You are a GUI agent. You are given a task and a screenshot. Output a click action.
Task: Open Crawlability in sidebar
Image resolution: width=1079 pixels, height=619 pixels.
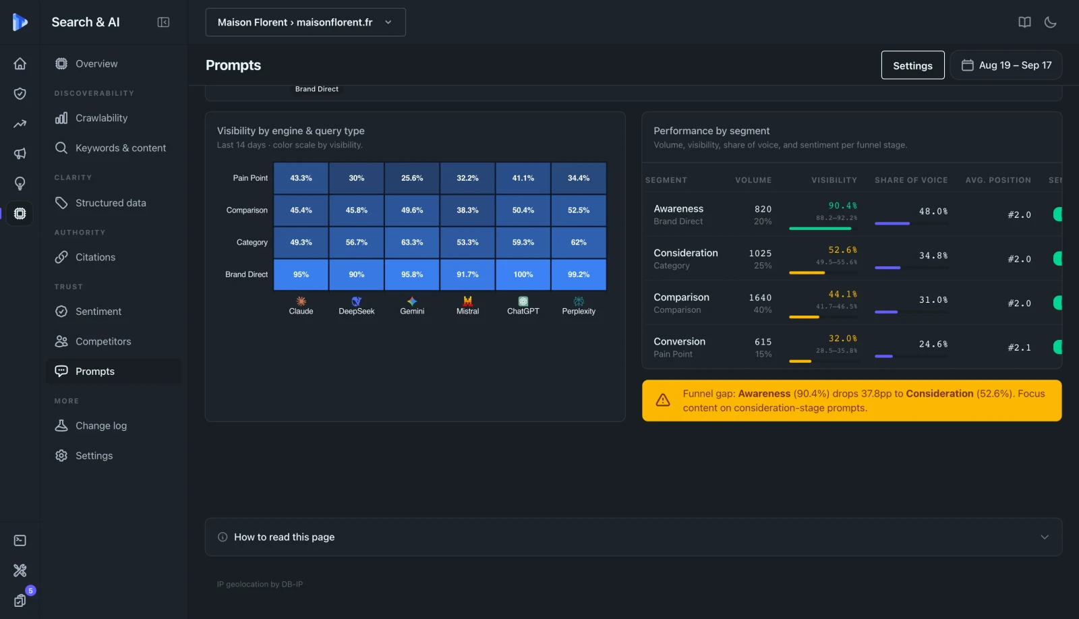point(113,118)
